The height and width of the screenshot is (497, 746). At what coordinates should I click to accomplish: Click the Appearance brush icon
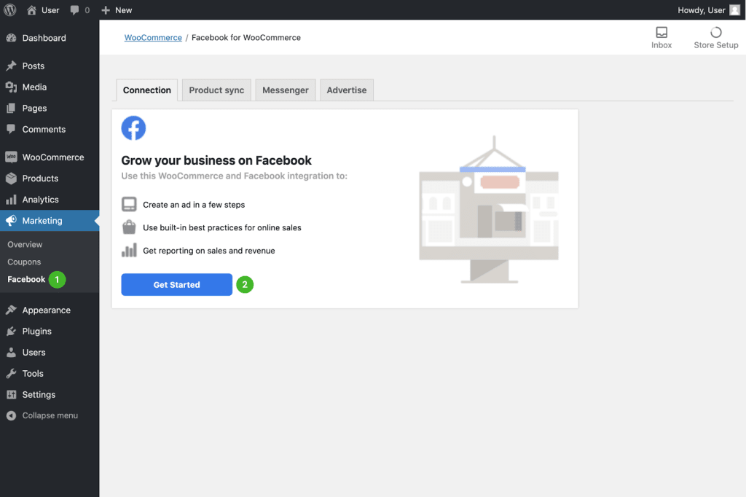(12, 310)
